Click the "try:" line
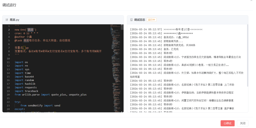256x128 pixels. click(x=17, y=102)
